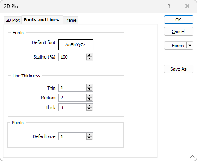Select the Fonts and Lines tab

(42, 20)
